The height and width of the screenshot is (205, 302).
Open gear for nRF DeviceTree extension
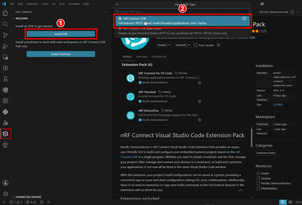(200, 120)
